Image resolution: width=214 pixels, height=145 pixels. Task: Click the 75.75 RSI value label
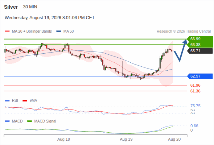click(195, 106)
